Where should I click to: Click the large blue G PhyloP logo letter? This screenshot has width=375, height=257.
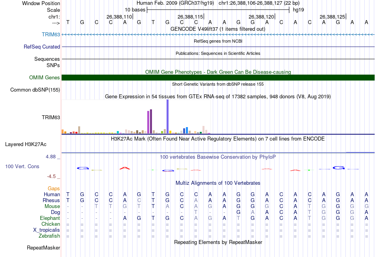pyautogui.click(x=339, y=168)
